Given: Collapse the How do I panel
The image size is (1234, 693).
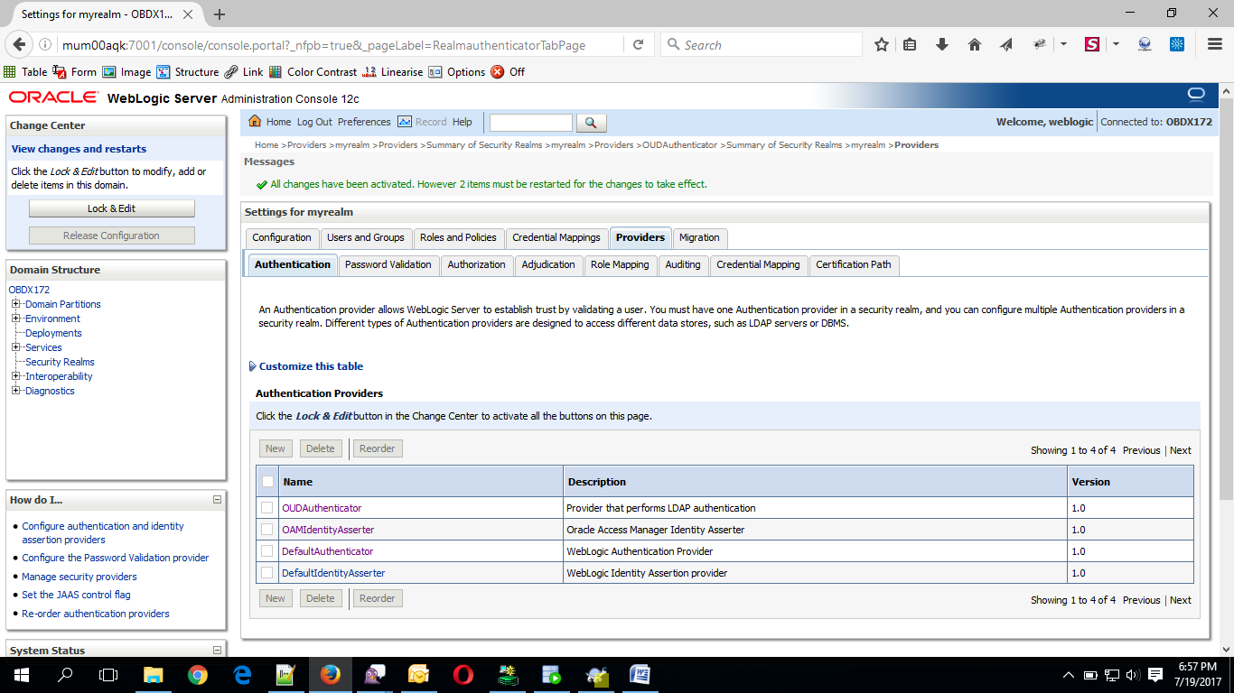Looking at the screenshot, I should point(217,499).
